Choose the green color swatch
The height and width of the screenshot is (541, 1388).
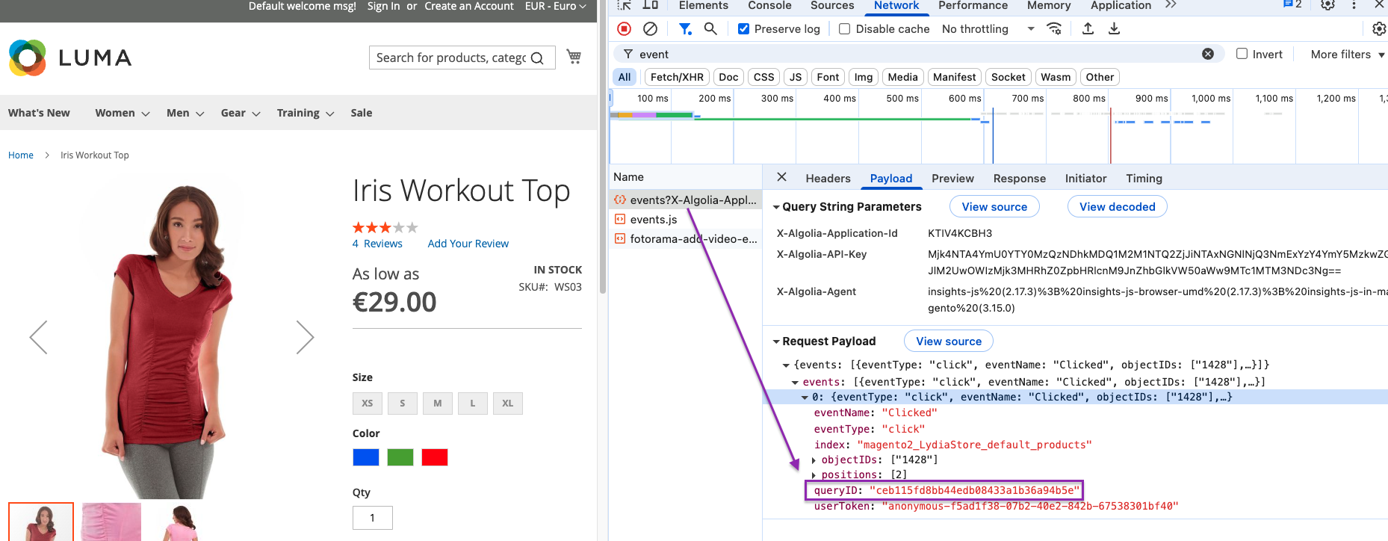point(400,457)
